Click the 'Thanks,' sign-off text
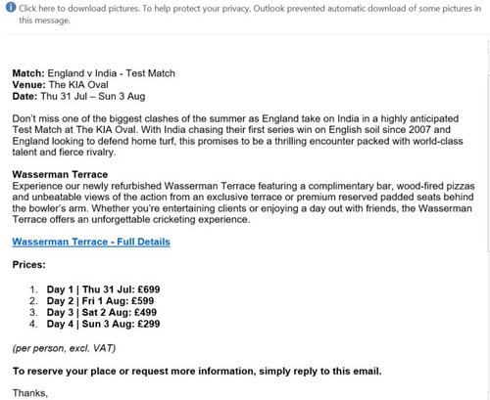Viewport: 490px width, 400px height. pyautogui.click(x=30, y=393)
